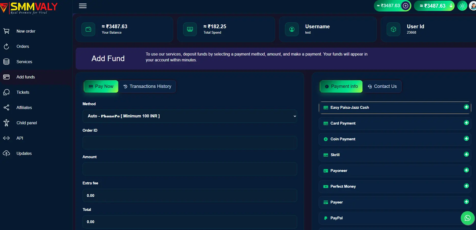Open the hamburger menu icon
476x230 pixels.
(83, 6)
